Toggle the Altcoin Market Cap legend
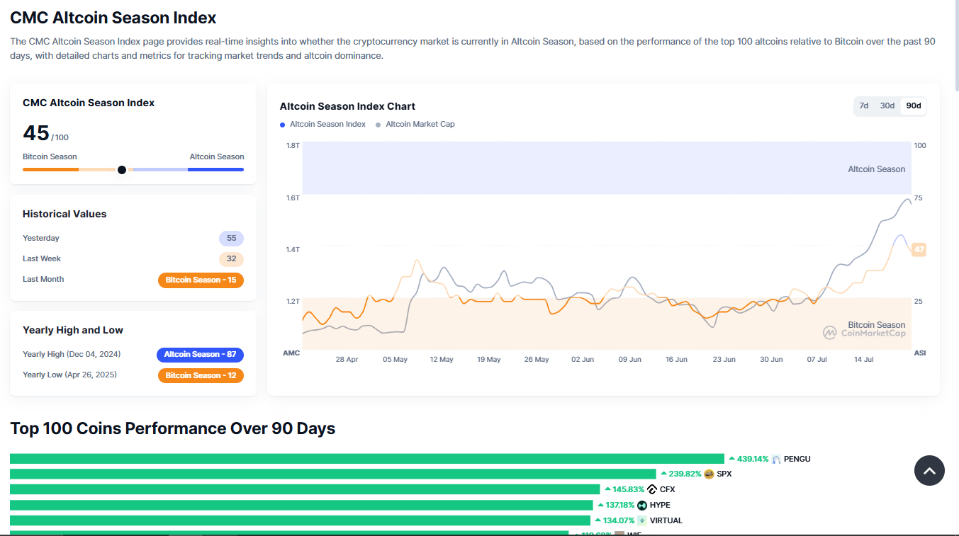The width and height of the screenshot is (959, 536). tap(415, 124)
